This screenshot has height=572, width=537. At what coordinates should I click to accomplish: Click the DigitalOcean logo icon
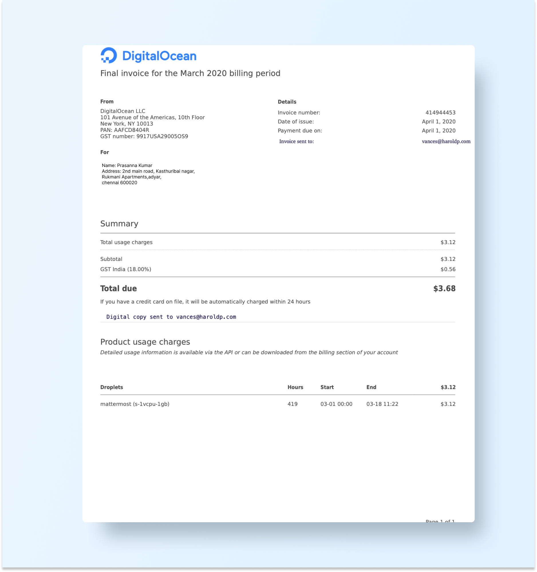coord(108,55)
